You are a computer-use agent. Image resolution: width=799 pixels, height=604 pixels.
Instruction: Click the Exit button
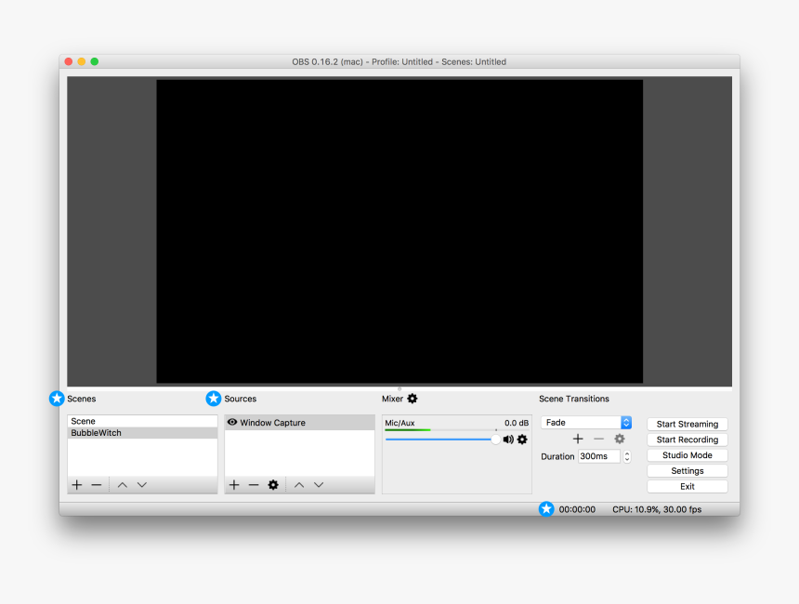click(x=687, y=486)
